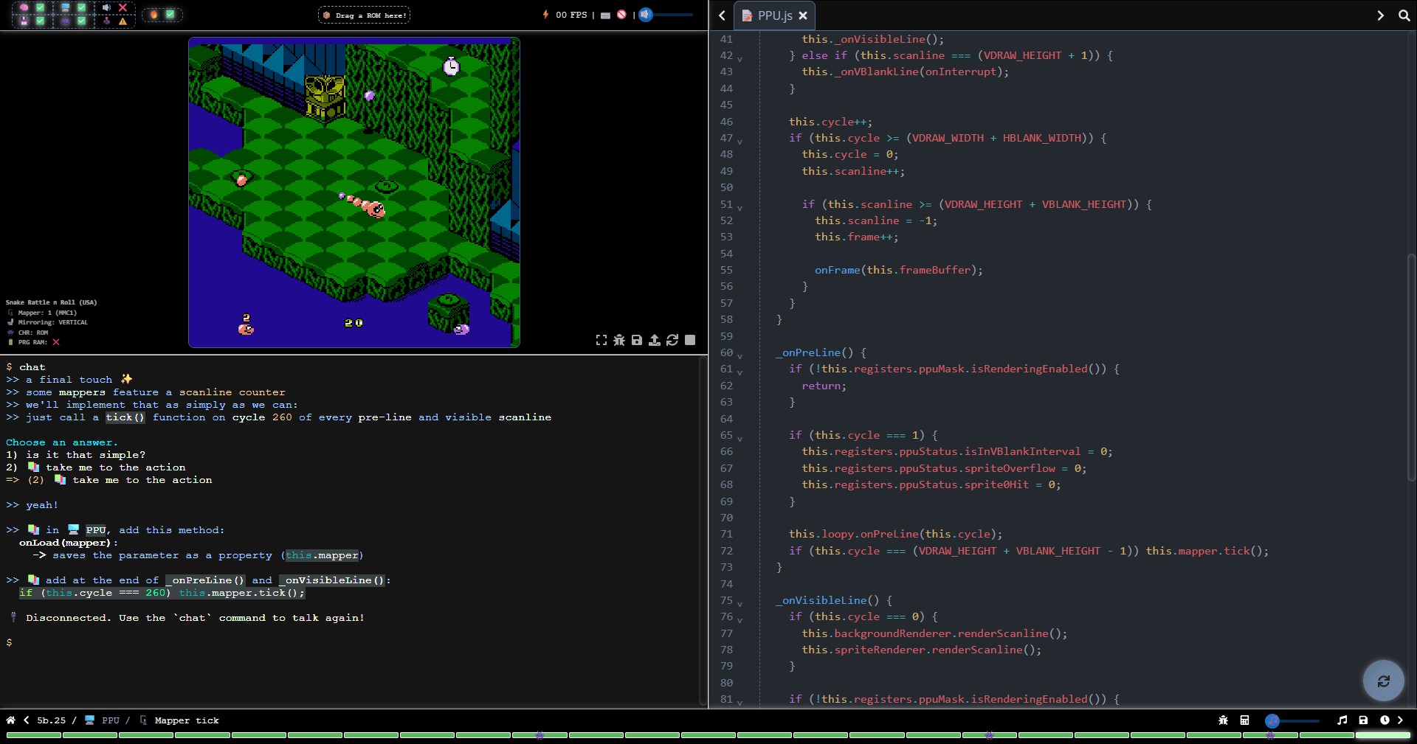The height and width of the screenshot is (744, 1417).
Task: Open search with the magnifier icon
Action: pyautogui.click(x=1404, y=15)
